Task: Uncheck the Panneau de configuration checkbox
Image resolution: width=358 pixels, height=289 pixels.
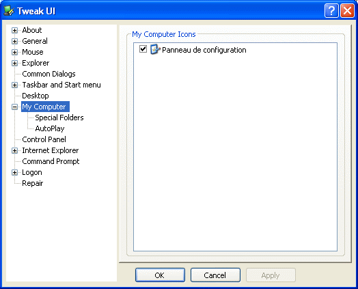Action: pos(143,49)
